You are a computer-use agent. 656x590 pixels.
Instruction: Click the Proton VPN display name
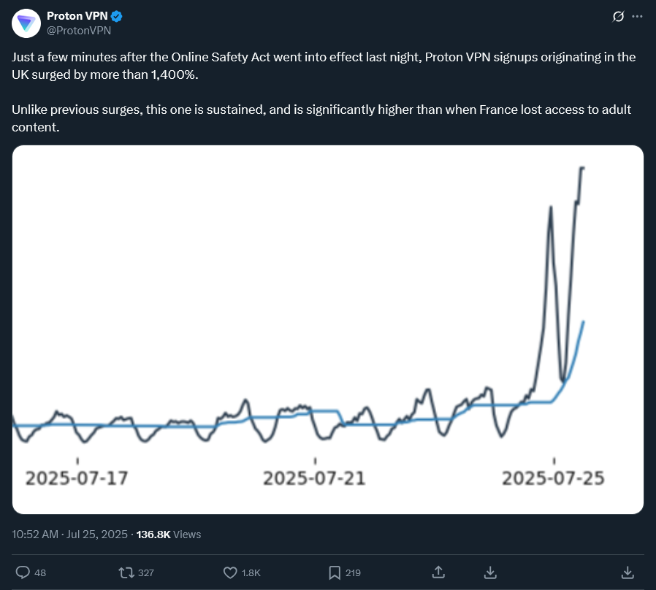(x=77, y=16)
